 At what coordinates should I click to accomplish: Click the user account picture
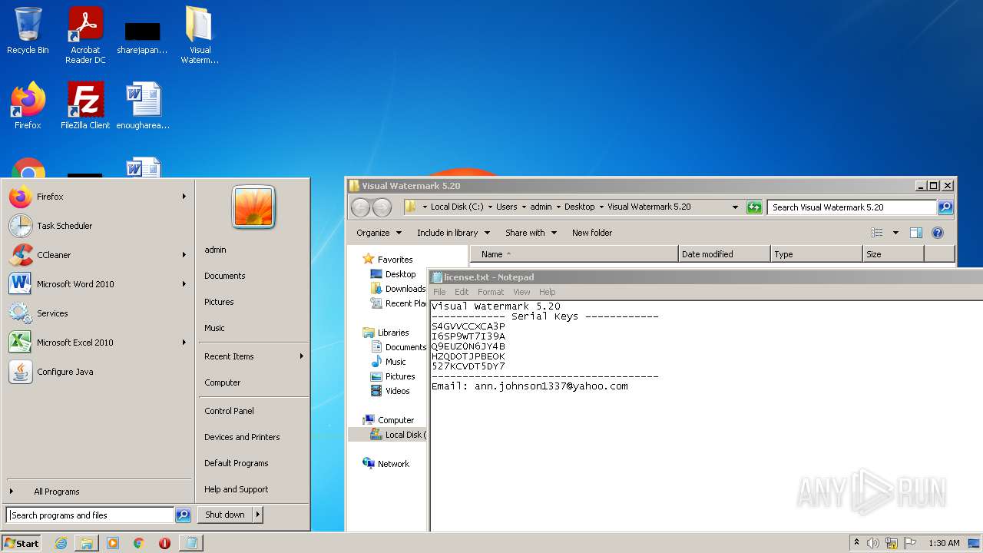(253, 207)
